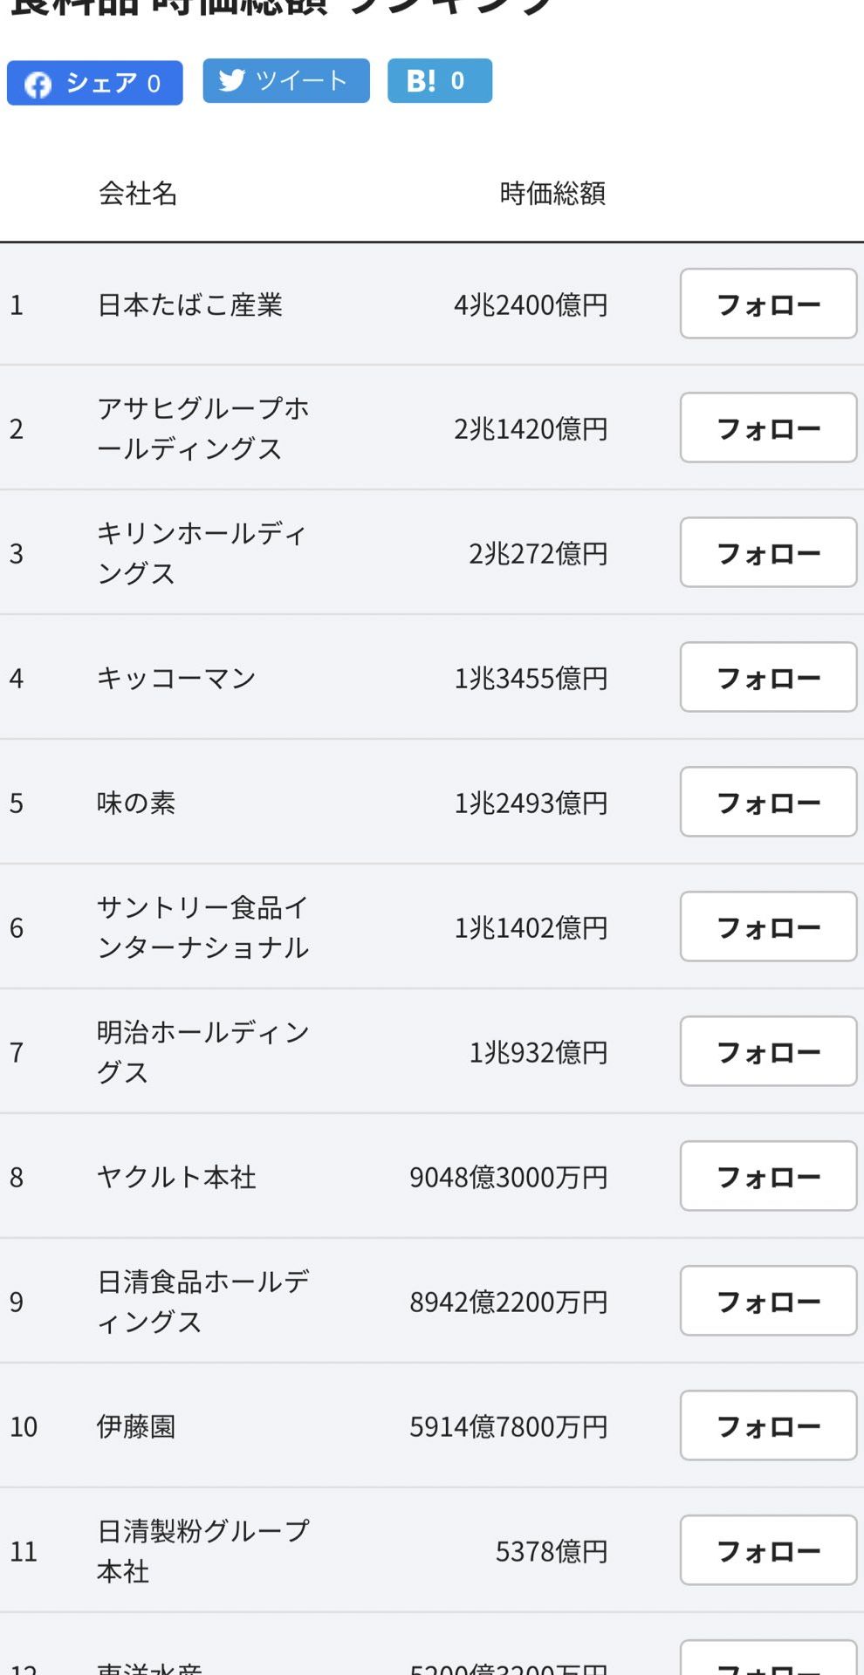864x1675 pixels.
Task: Follow ヤクルト本社
Action: pos(767,1176)
